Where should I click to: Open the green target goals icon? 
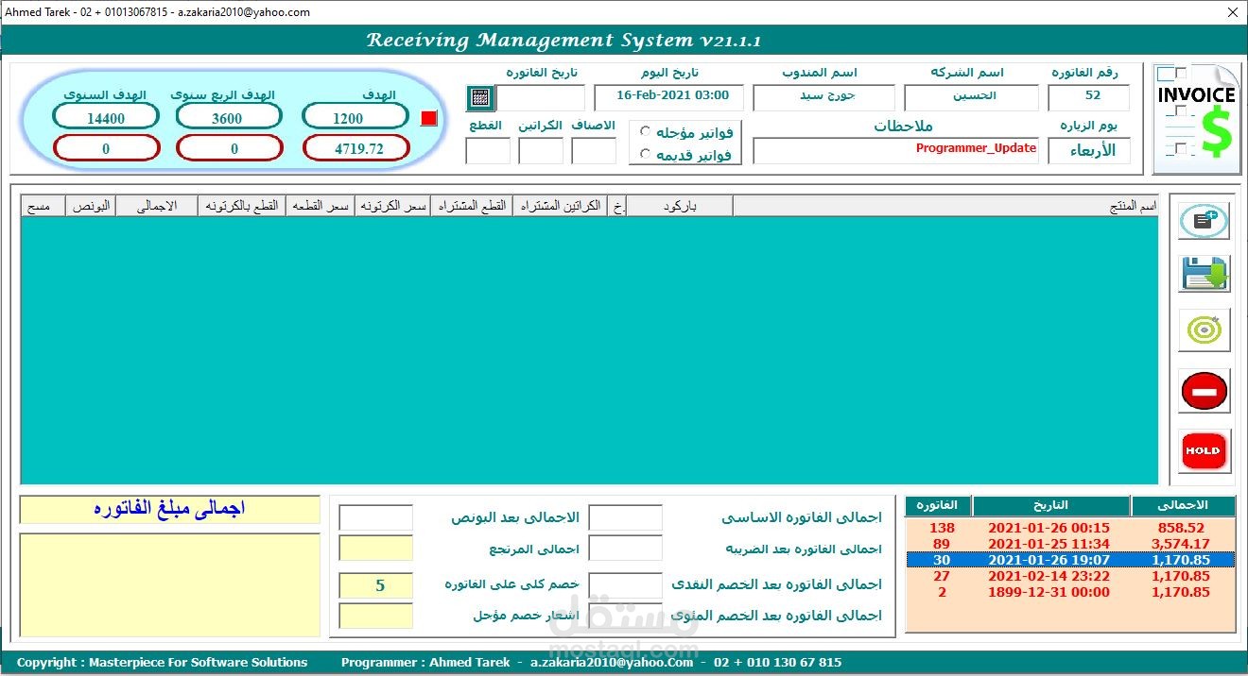pyautogui.click(x=1204, y=330)
